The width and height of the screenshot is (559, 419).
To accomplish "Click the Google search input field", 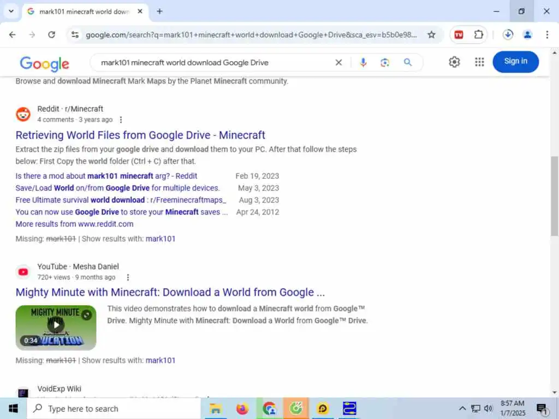I will point(214,63).
